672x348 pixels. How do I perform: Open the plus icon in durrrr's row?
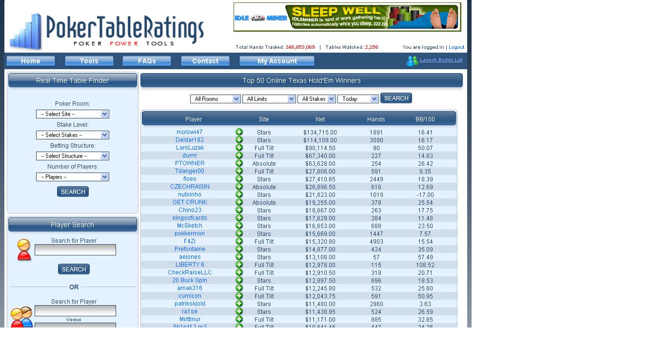click(239, 155)
